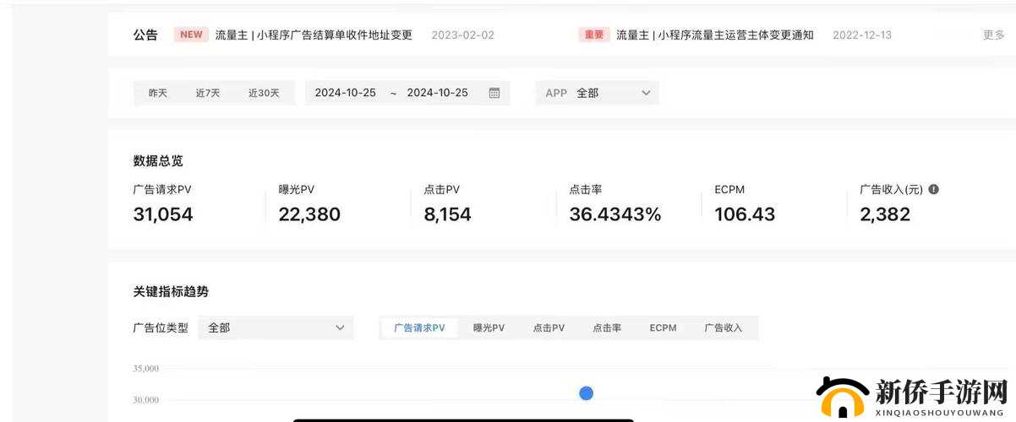
Task: Click the 35,000 axis label
Action: [x=145, y=369]
